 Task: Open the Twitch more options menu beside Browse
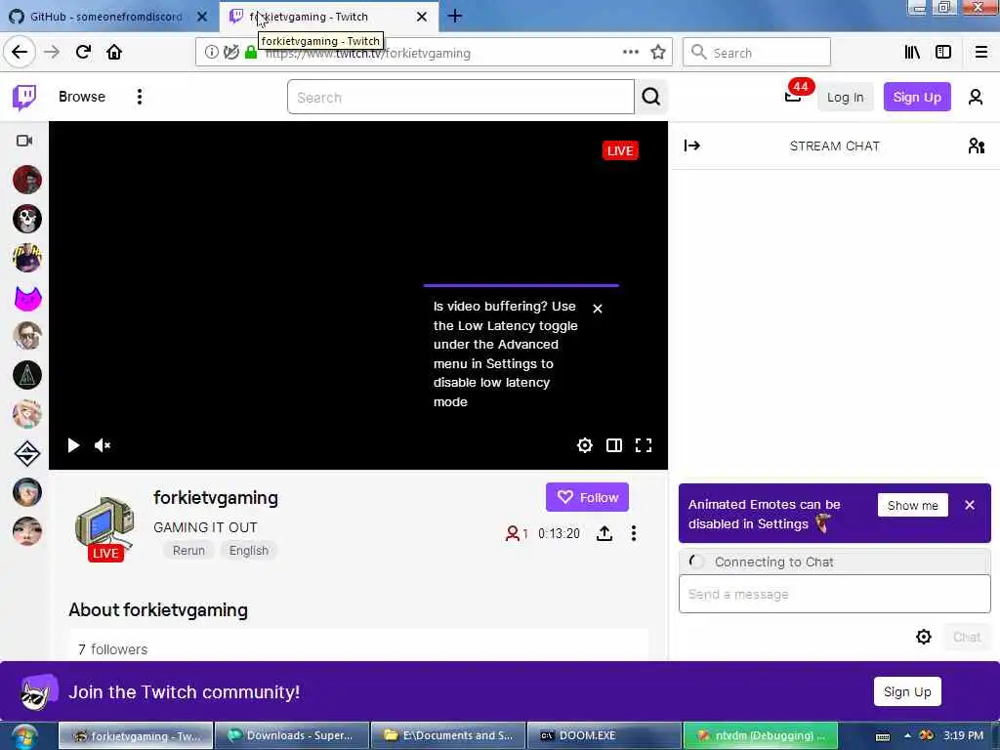[139, 97]
